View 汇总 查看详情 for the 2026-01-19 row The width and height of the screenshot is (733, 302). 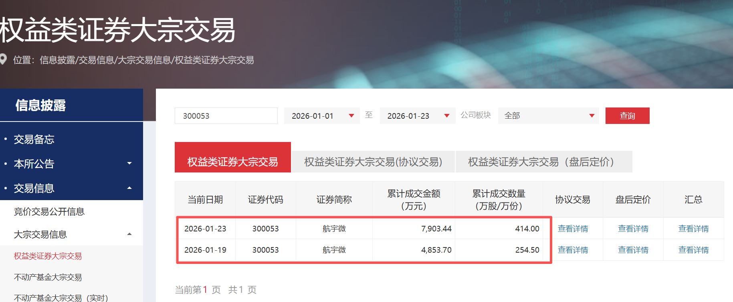tap(693, 250)
